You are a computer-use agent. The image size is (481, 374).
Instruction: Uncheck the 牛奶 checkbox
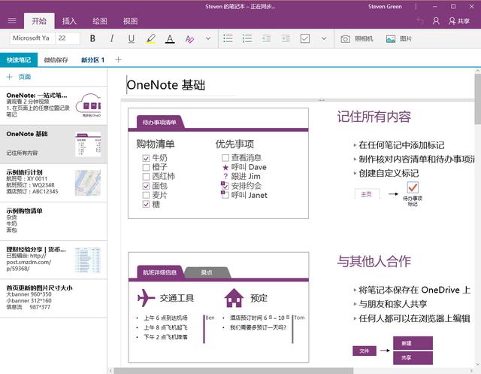pyautogui.click(x=146, y=158)
